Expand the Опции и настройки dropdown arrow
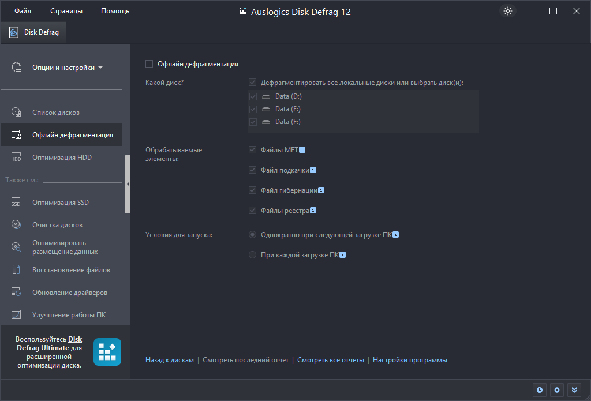The width and height of the screenshot is (591, 401). [100, 68]
